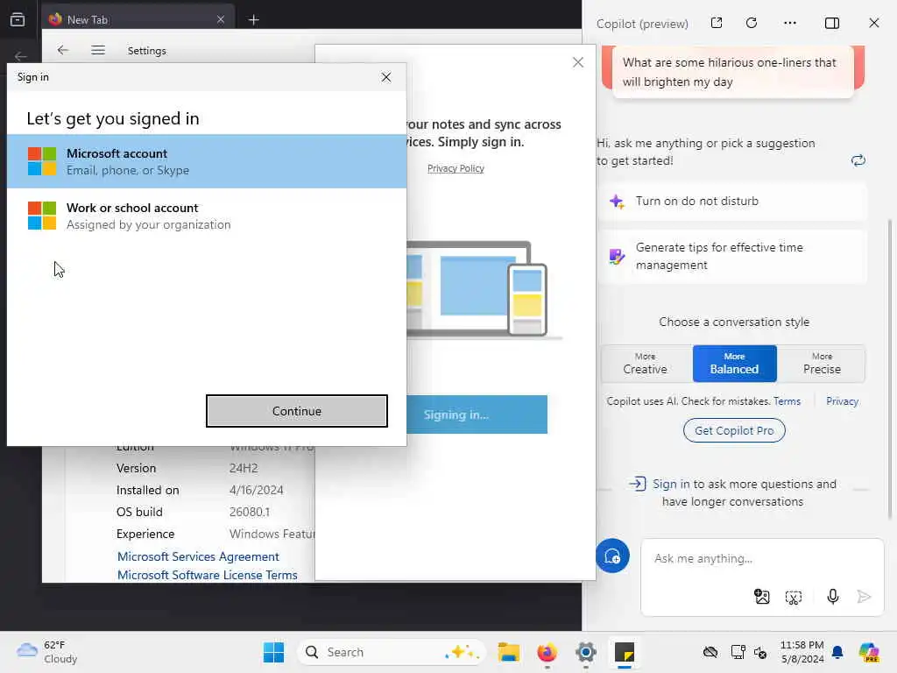Click OneDrive cloud tray icon

pyautogui.click(x=710, y=652)
